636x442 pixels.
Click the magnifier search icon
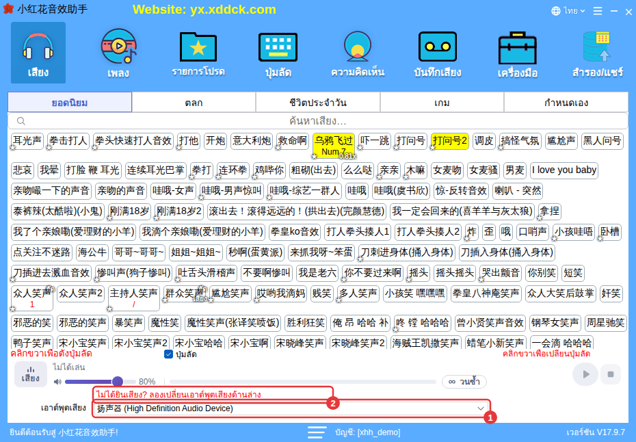[x=21, y=121]
